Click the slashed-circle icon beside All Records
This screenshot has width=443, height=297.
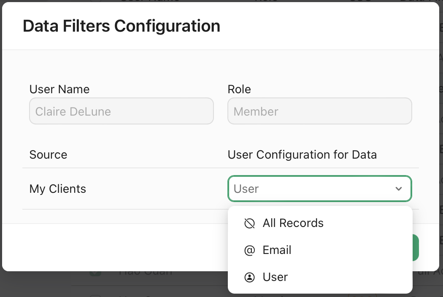click(x=249, y=223)
